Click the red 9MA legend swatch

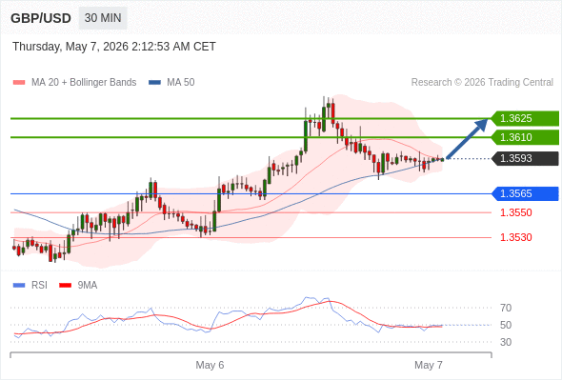tap(65, 286)
